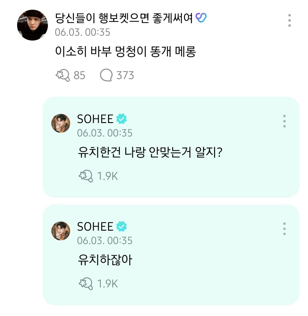This screenshot has width=308, height=316.
Task: Open the profile of 당신들이 행보켓으면 좋게써여
Action: (125, 19)
